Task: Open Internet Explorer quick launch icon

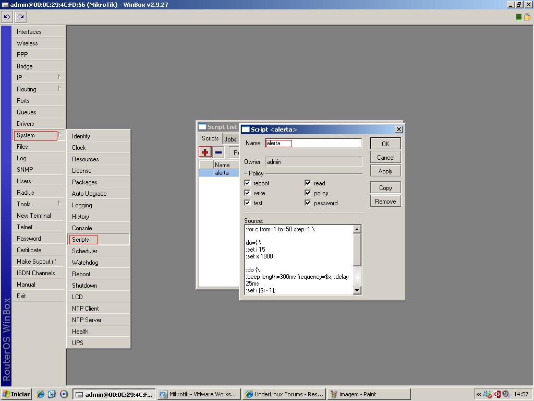Action: pos(41,394)
